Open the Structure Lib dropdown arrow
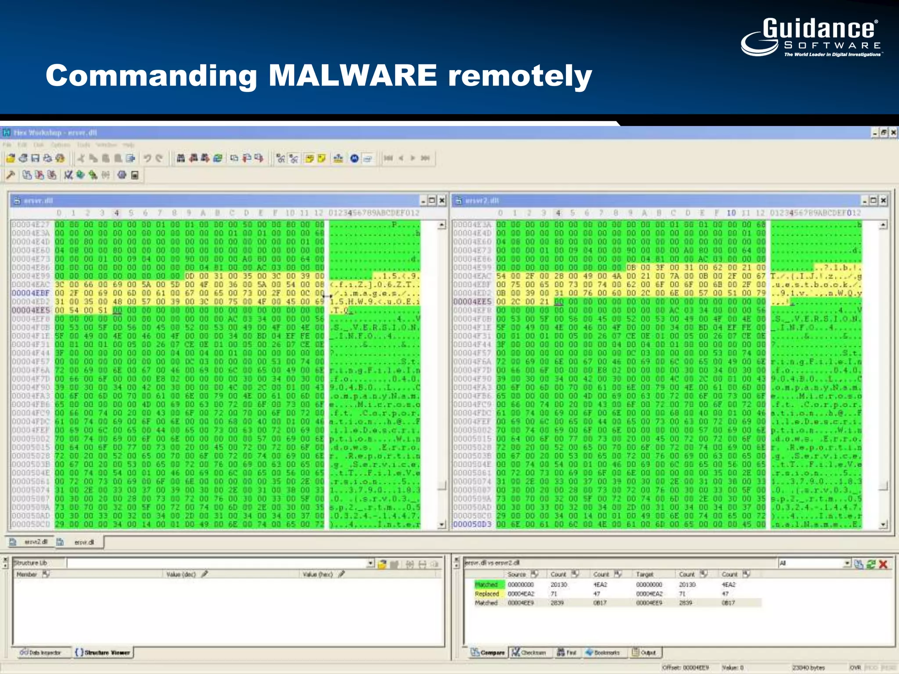 point(370,563)
